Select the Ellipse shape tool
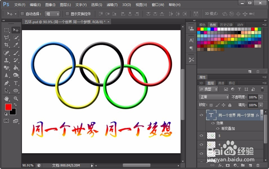The image size is (269, 169). [x=16, y=90]
